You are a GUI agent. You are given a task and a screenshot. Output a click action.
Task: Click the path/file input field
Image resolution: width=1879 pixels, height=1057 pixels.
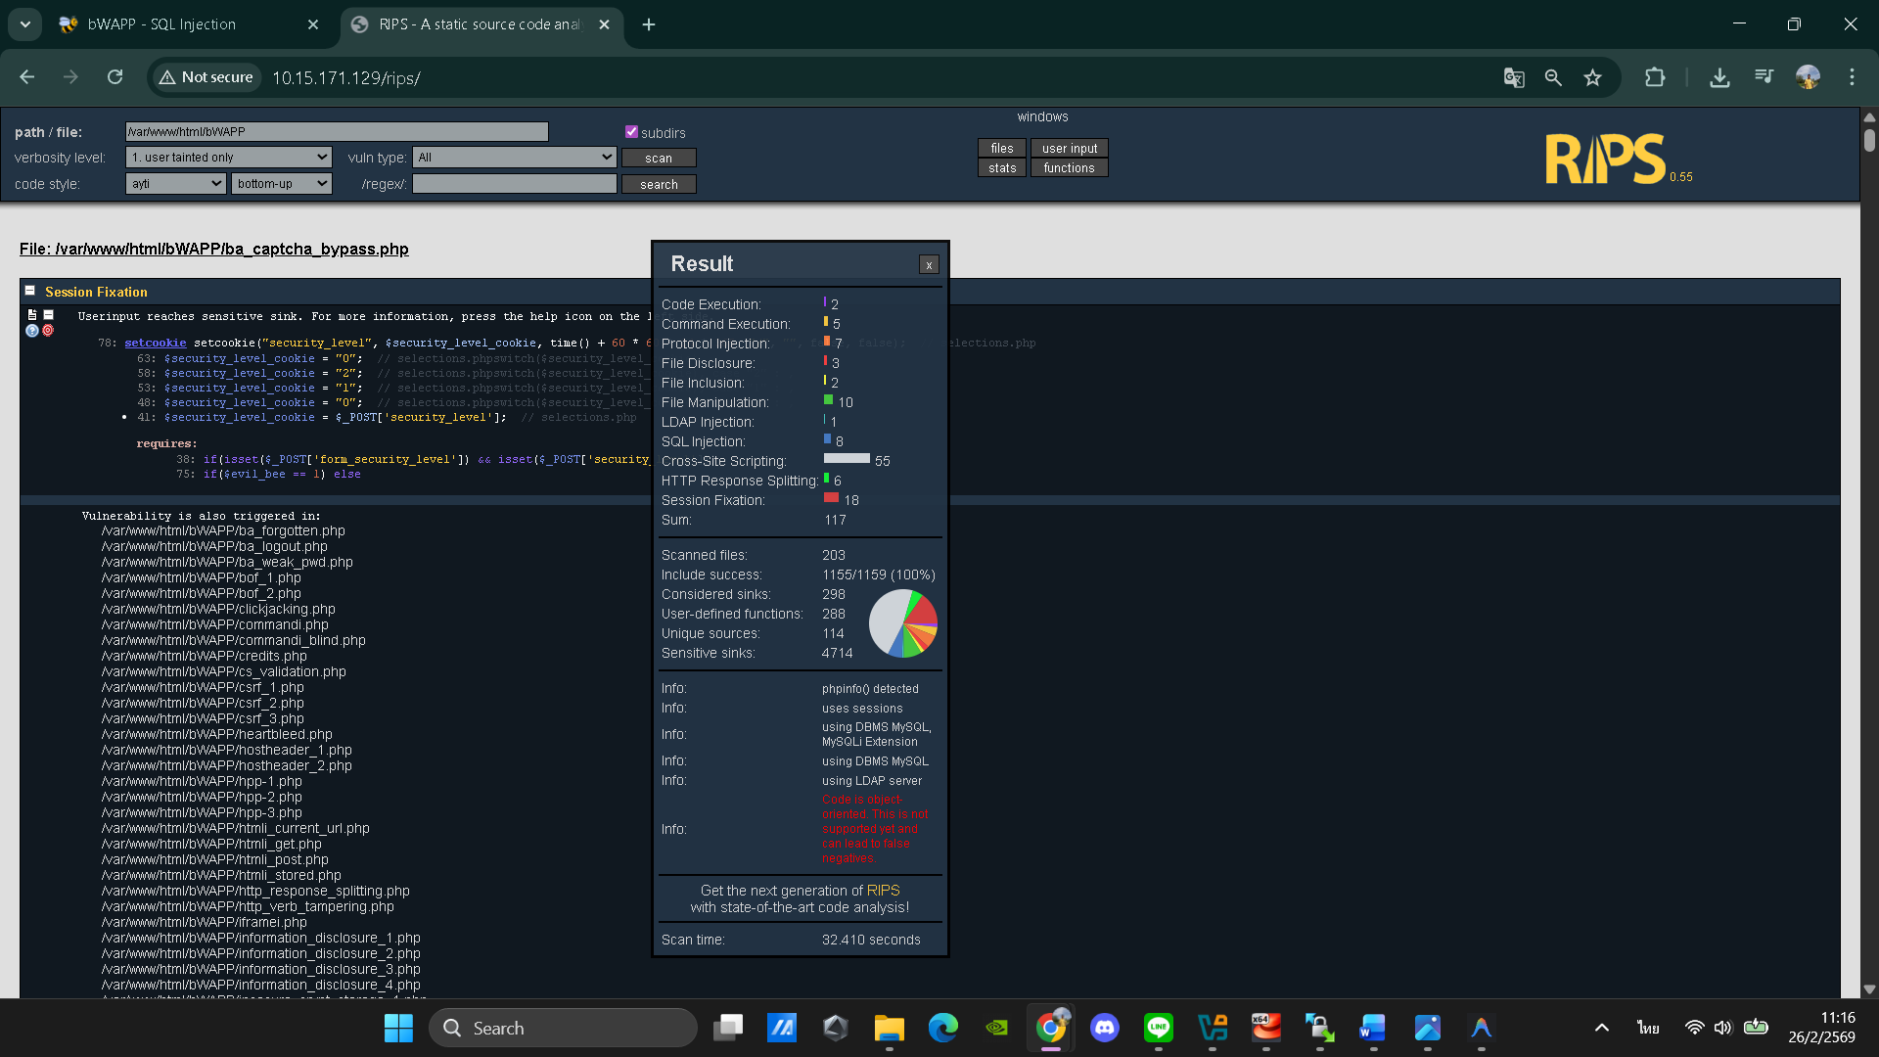click(x=336, y=132)
